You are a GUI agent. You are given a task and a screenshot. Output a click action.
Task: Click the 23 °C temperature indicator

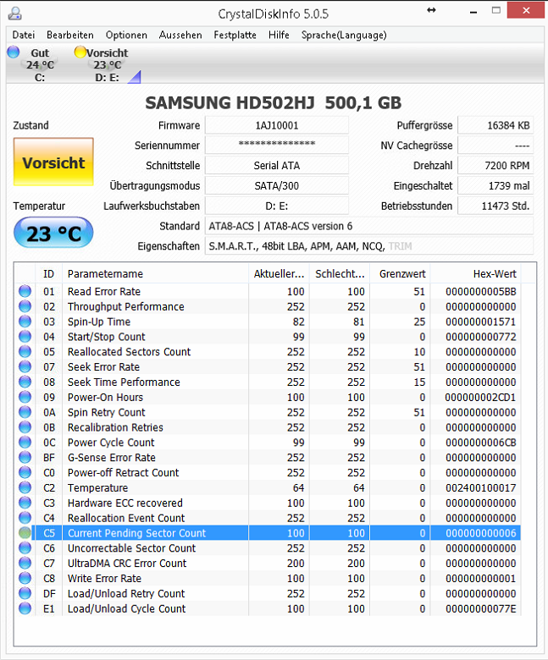point(53,233)
